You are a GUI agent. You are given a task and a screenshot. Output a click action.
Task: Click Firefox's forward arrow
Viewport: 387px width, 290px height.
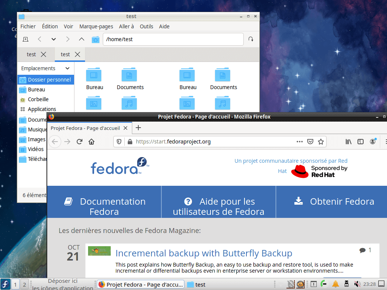(67, 142)
